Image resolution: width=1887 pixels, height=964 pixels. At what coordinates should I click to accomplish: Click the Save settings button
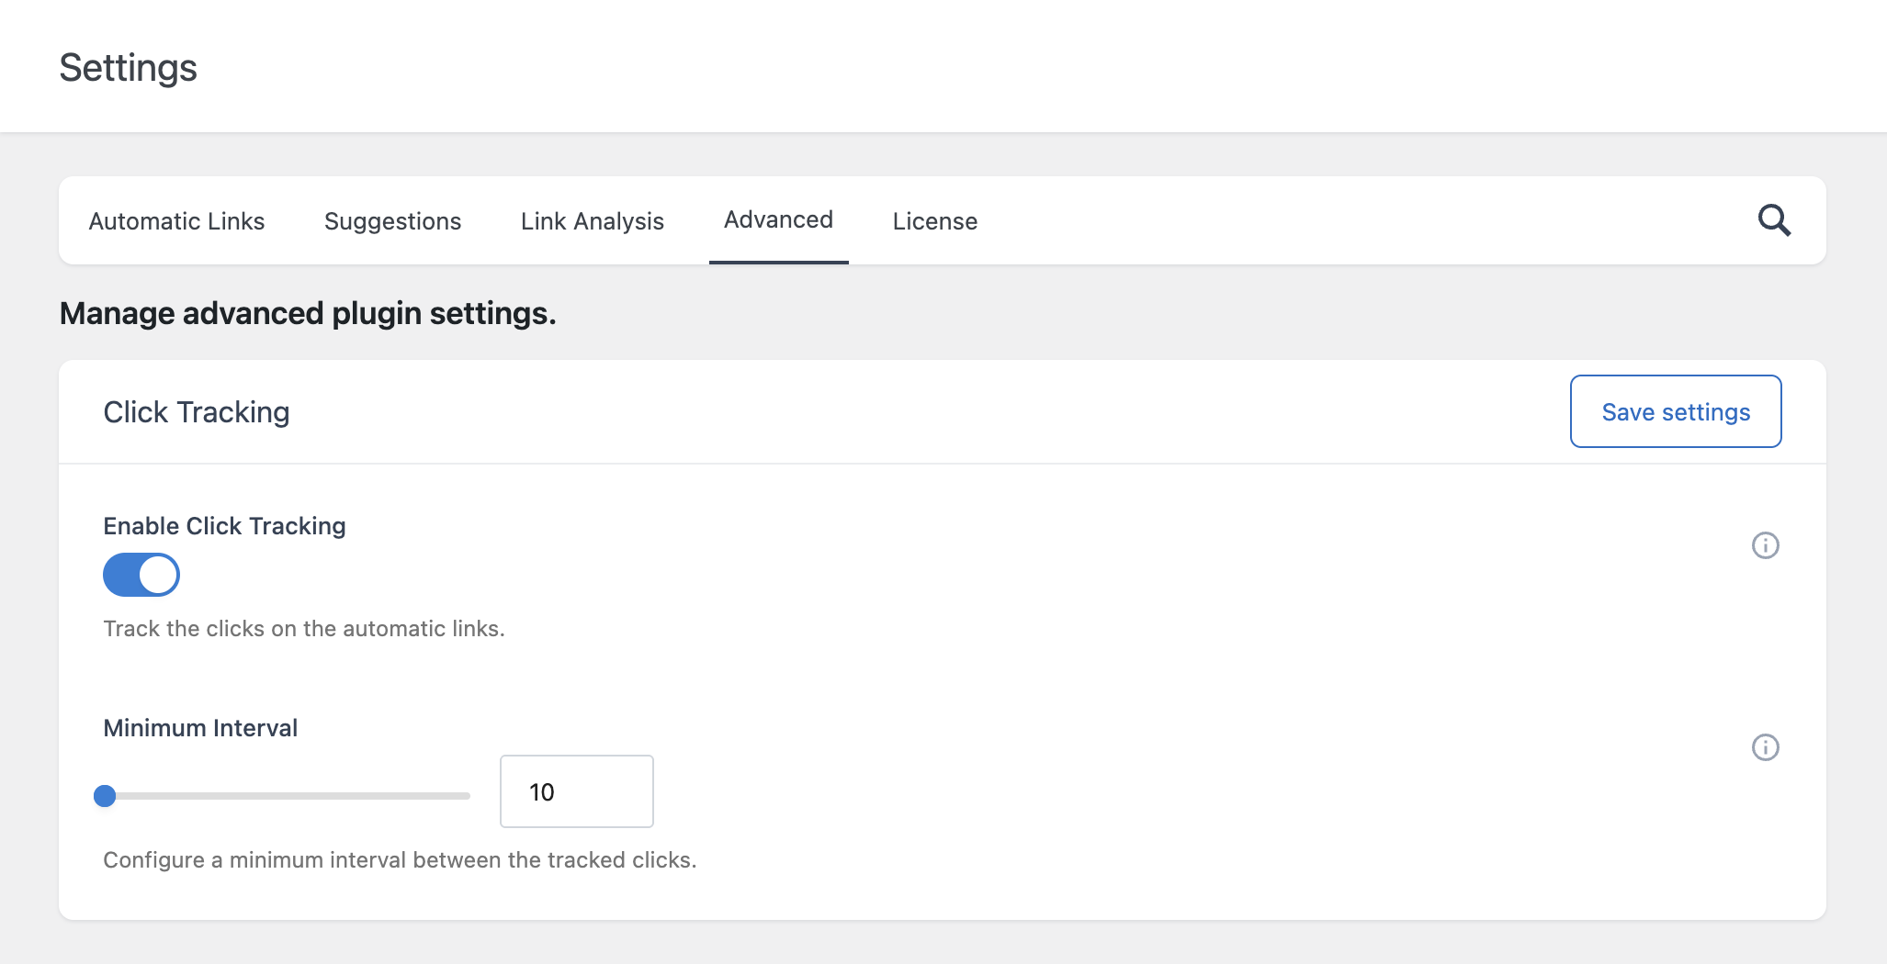pyautogui.click(x=1676, y=411)
